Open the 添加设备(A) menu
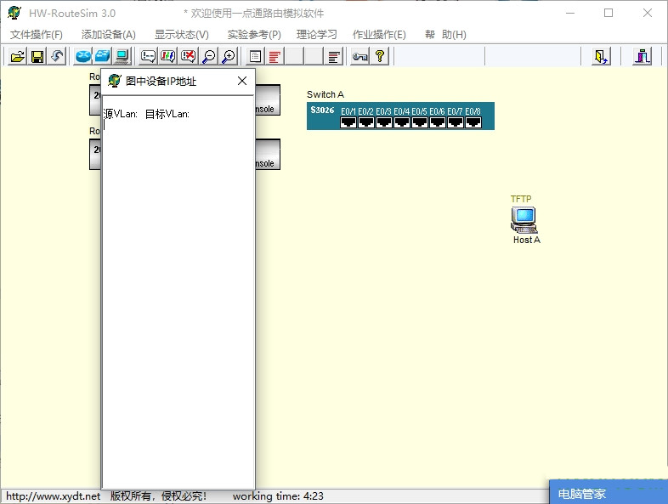668x504 pixels. point(109,35)
